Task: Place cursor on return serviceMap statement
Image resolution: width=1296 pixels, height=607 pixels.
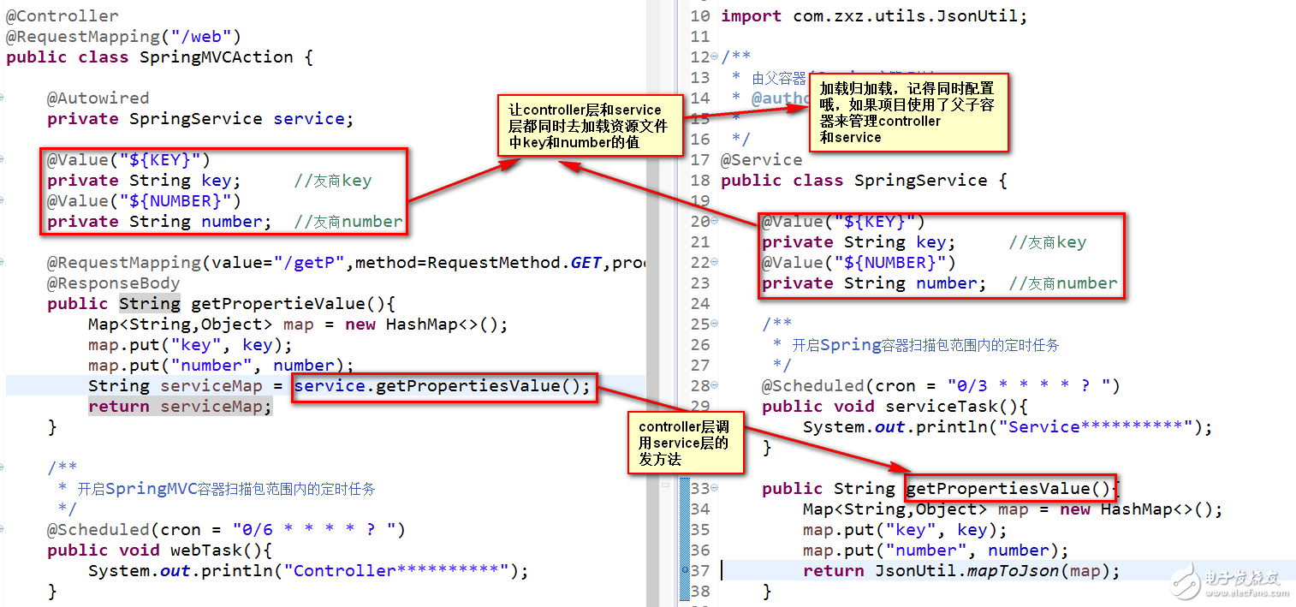Action: (x=180, y=407)
